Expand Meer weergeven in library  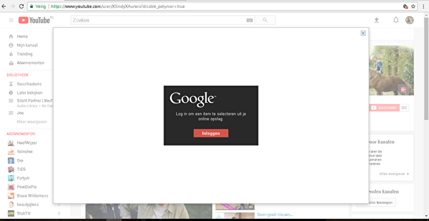pyautogui.click(x=32, y=121)
